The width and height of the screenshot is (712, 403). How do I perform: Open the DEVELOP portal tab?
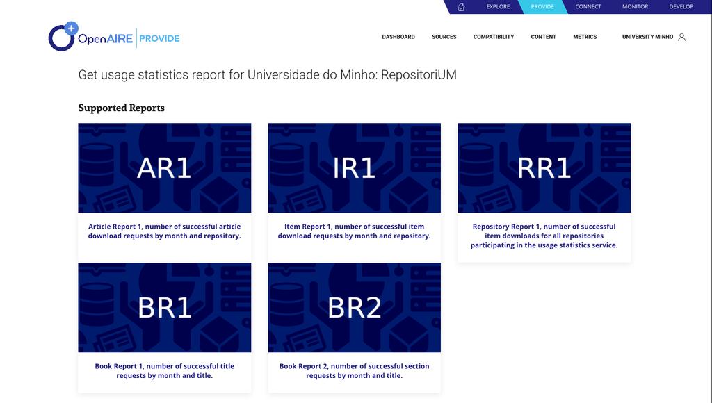pyautogui.click(x=681, y=7)
